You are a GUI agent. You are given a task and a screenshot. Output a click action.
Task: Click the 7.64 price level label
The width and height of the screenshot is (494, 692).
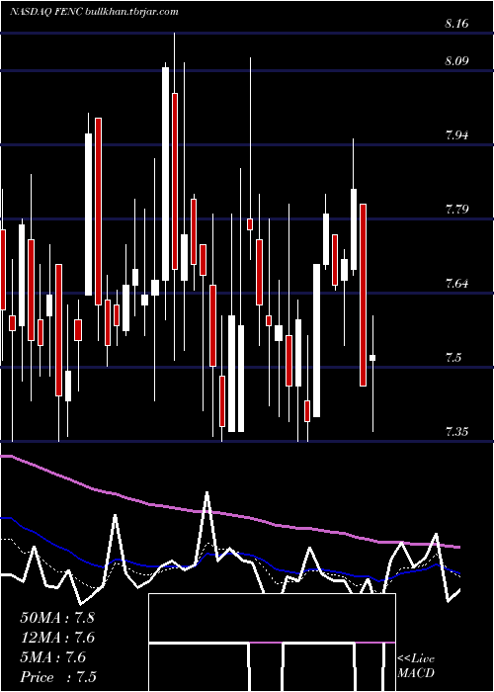(456, 284)
